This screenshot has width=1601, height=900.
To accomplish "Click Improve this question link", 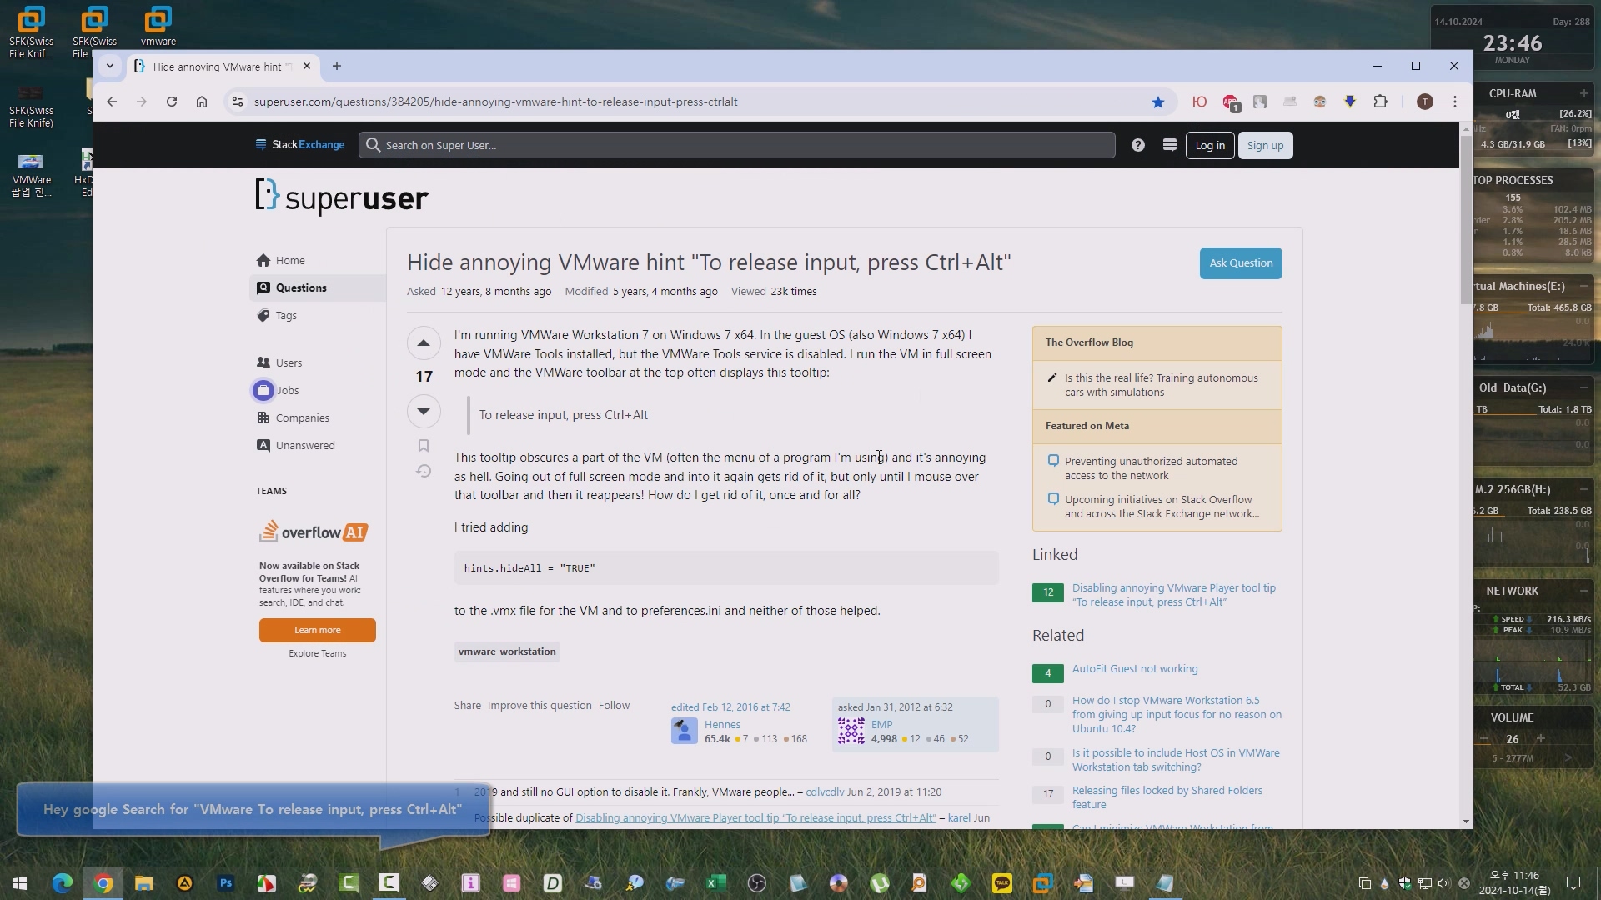I will click(x=540, y=705).
